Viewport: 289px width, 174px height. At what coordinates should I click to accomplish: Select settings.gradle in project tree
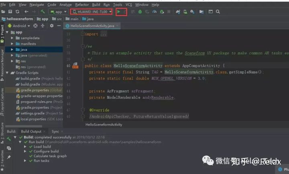click(39, 113)
